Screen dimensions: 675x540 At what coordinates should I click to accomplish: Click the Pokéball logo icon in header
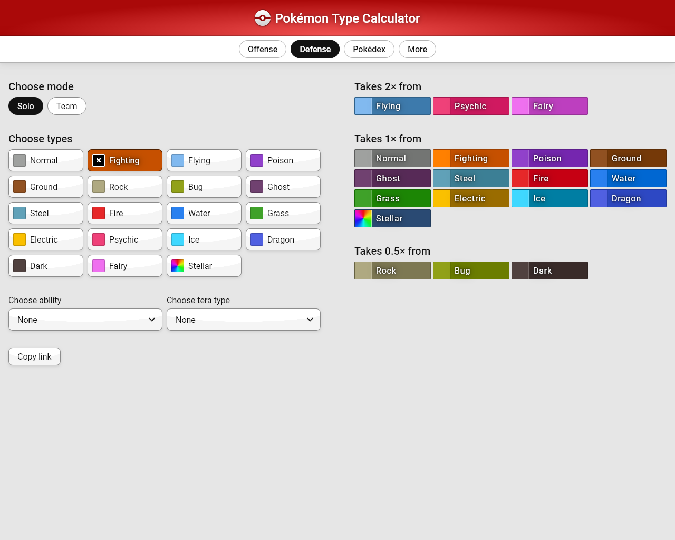tap(263, 18)
